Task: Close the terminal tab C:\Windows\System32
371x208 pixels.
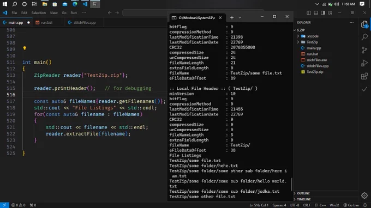Action: [220, 17]
